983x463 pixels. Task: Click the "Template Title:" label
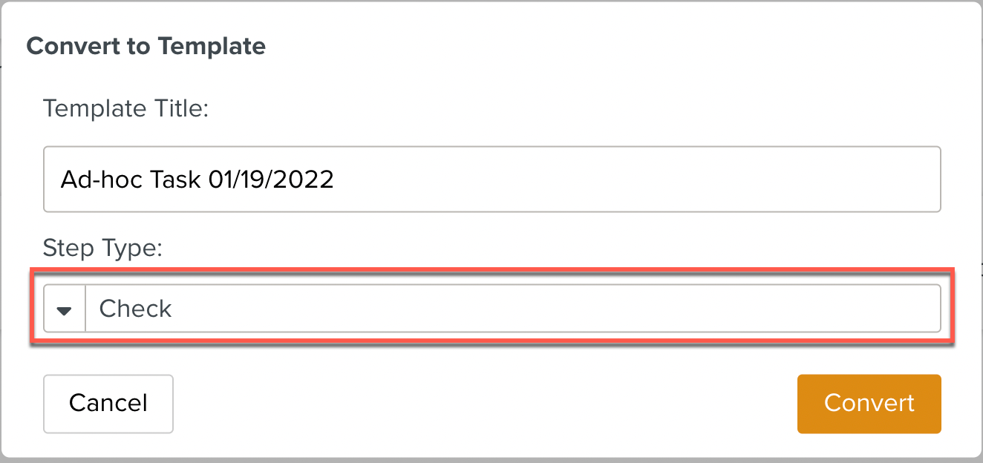(126, 109)
